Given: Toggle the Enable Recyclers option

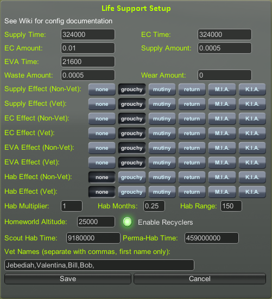Looking at the screenshot, I should pos(128,222).
